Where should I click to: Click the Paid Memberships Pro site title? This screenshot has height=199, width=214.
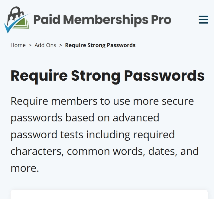pos(102,20)
